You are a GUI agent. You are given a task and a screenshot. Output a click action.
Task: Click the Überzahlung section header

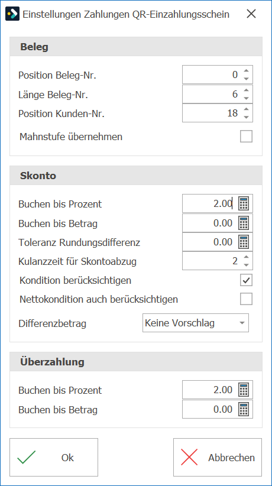click(x=136, y=362)
